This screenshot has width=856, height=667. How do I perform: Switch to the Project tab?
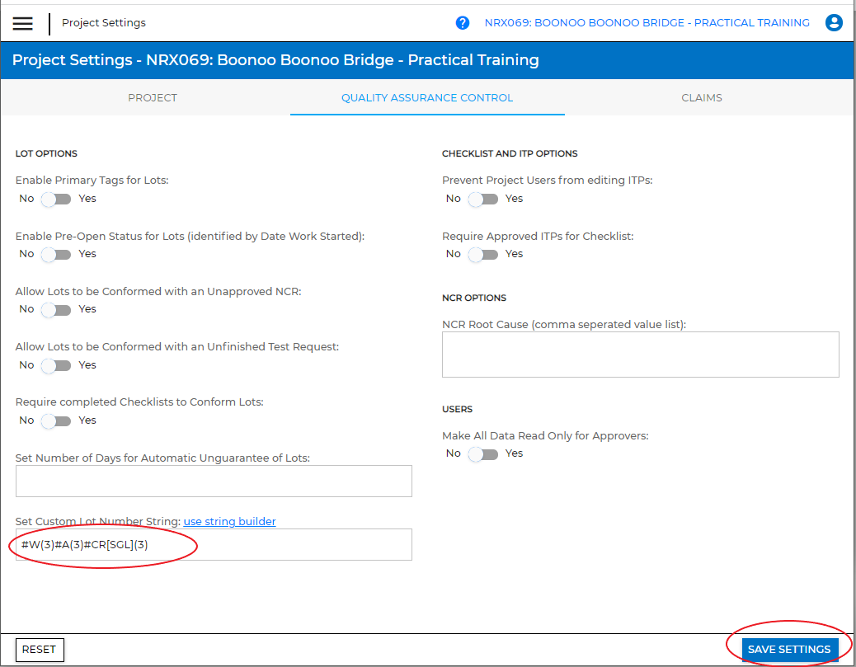(153, 98)
